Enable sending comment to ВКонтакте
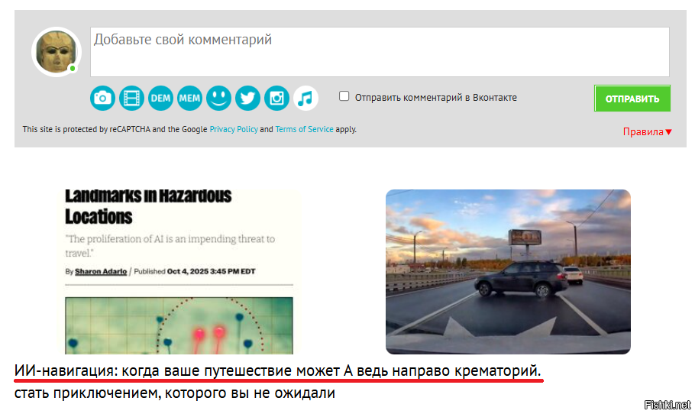695x414 pixels. [x=344, y=96]
